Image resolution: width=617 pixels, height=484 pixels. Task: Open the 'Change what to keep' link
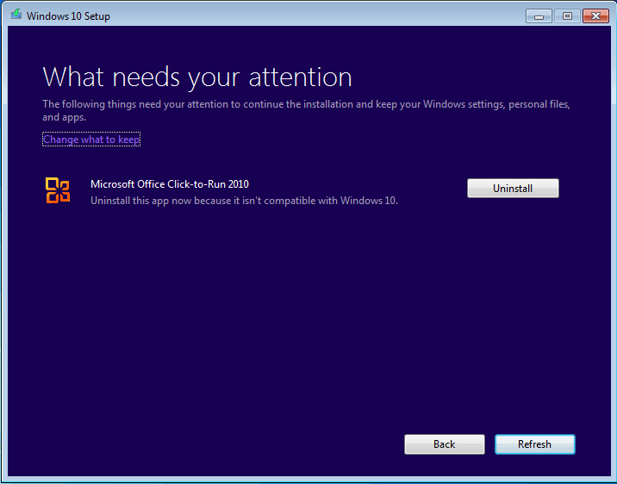click(91, 140)
